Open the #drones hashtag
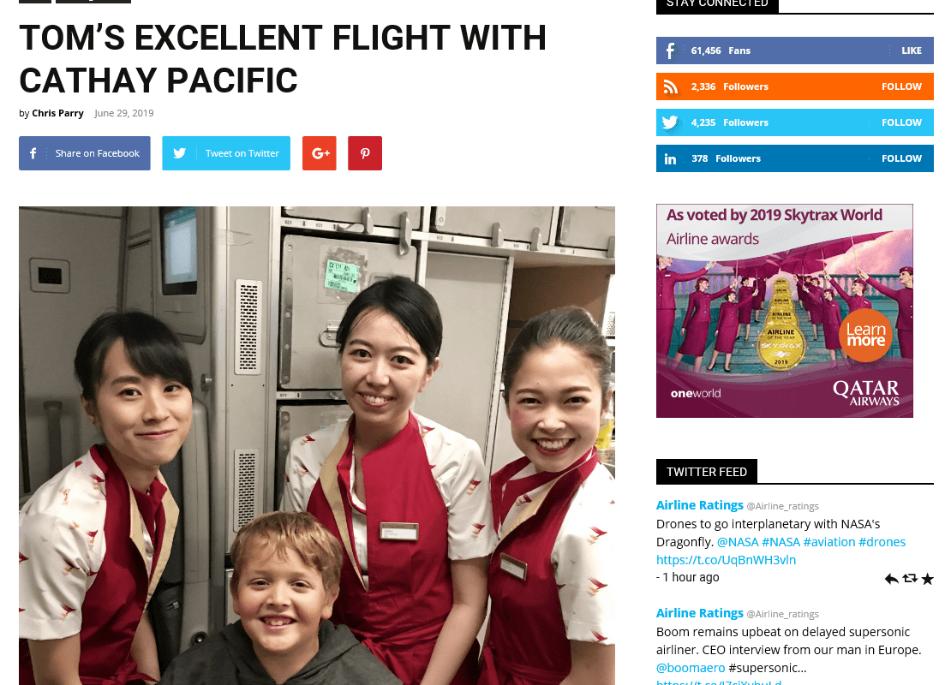The height and width of the screenshot is (685, 951). coord(882,542)
